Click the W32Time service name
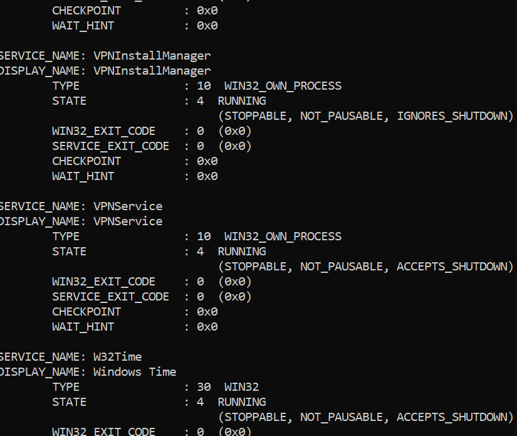517x436 pixels. pyautogui.click(x=117, y=357)
